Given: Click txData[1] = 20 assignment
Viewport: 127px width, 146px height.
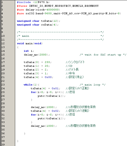Looking at the screenshot, I should [37, 66].
